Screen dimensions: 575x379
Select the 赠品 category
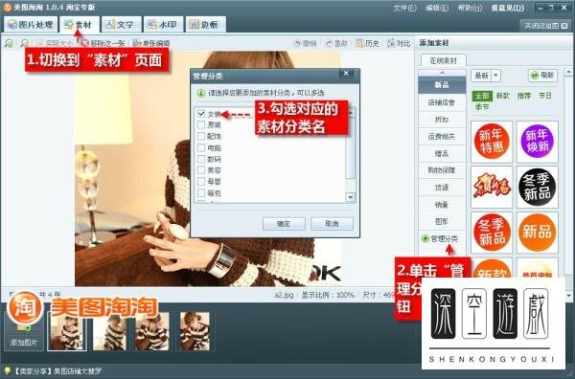click(442, 153)
